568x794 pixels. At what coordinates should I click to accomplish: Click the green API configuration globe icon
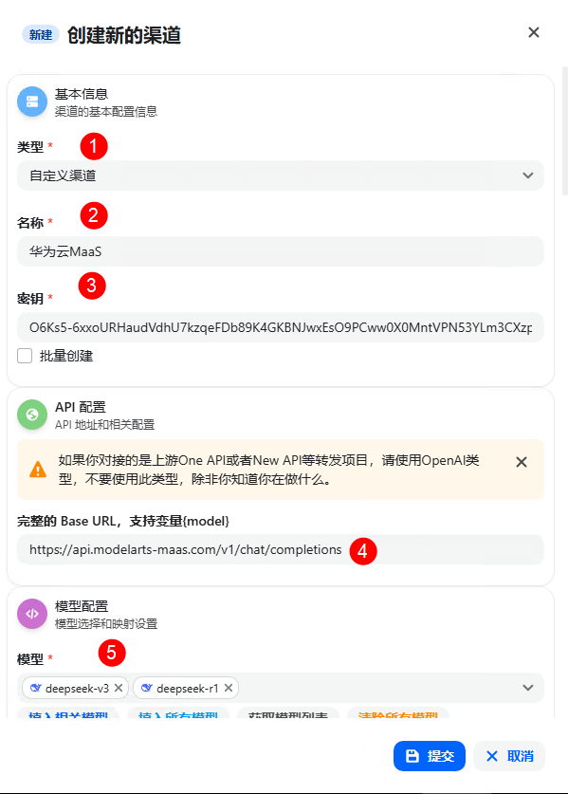click(32, 415)
